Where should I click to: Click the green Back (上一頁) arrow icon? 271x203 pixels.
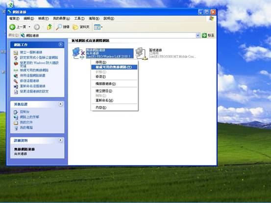click(12, 27)
